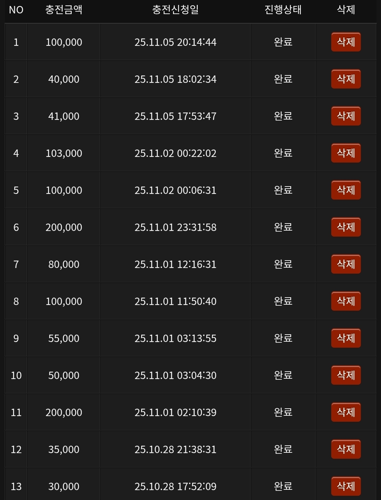
Task: Delete the 200,000 charge from 23:31:58
Action: (x=346, y=227)
